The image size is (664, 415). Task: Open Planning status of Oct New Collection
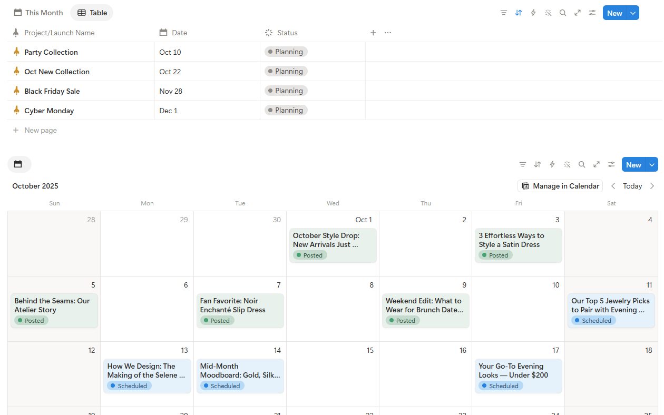click(286, 71)
